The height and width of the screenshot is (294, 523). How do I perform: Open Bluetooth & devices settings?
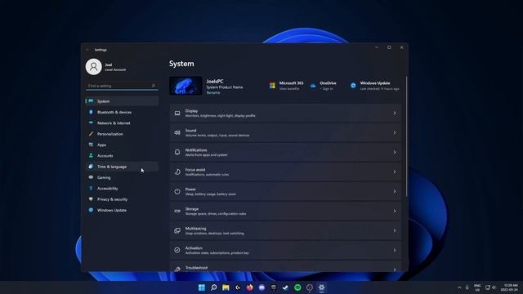pos(122,112)
